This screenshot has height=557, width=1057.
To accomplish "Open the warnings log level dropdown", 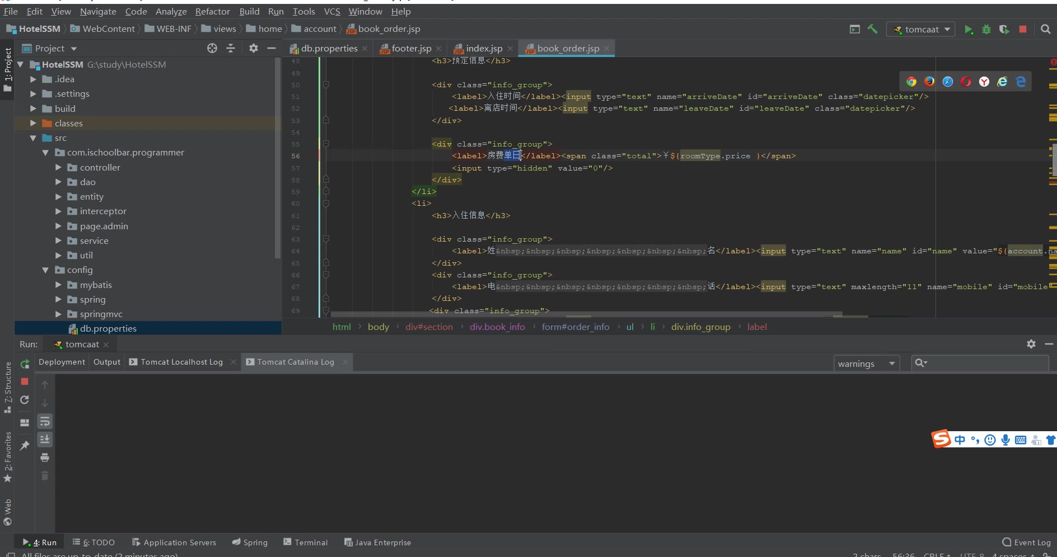I will pos(866,364).
